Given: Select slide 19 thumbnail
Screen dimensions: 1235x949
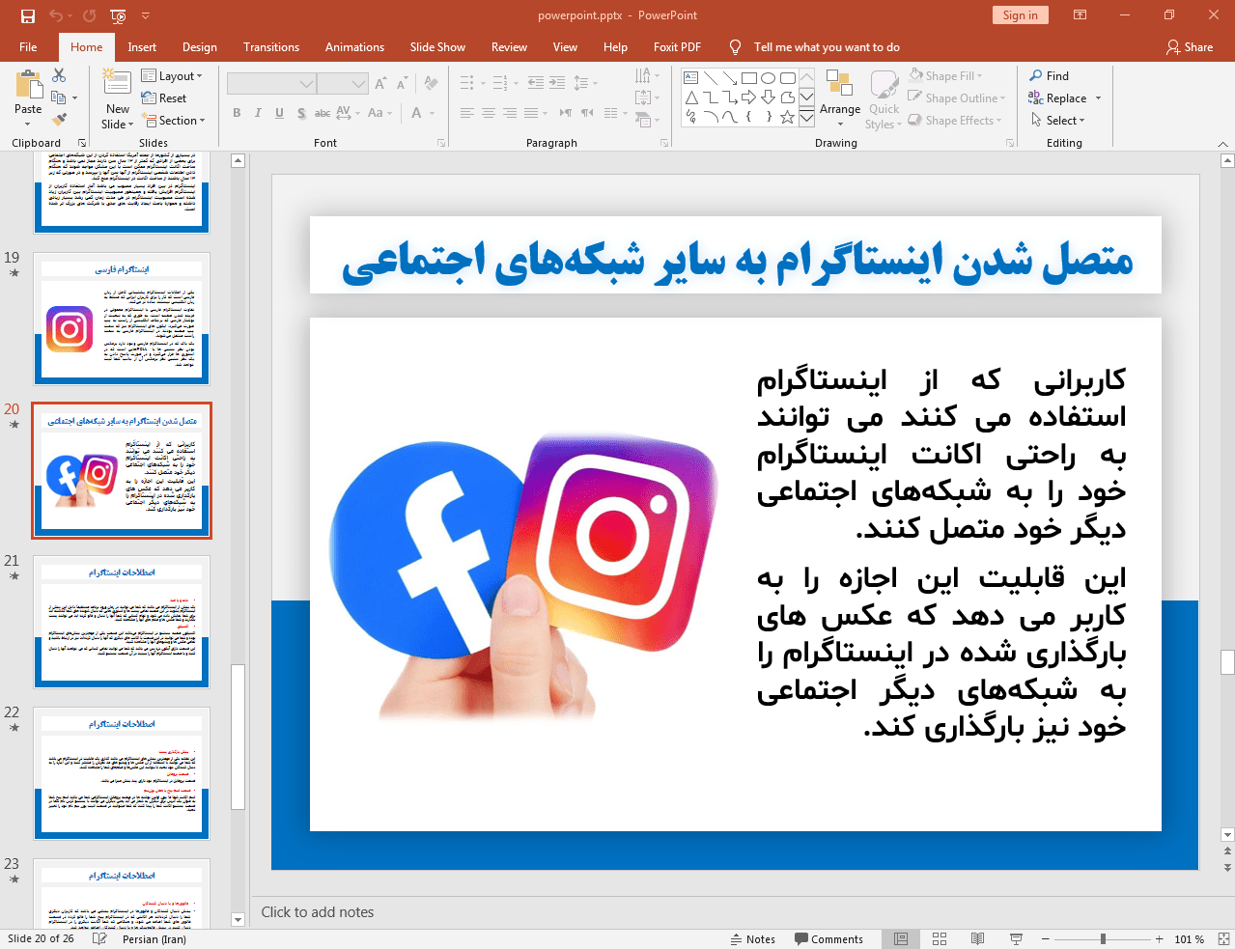Looking at the screenshot, I should click(x=122, y=319).
